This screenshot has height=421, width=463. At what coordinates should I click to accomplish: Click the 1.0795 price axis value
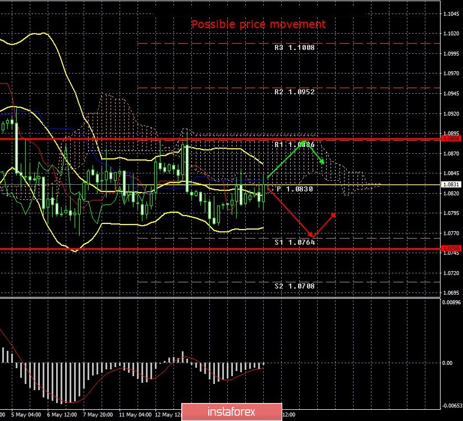(x=451, y=213)
